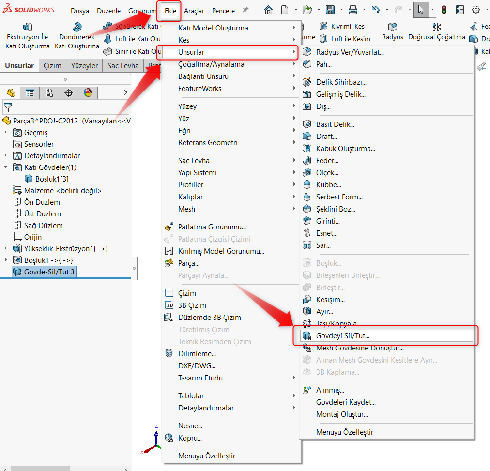Screen dimensions: 490x471
Task: Switch to the Yüzeyler ribbon tab
Action: [x=84, y=65]
